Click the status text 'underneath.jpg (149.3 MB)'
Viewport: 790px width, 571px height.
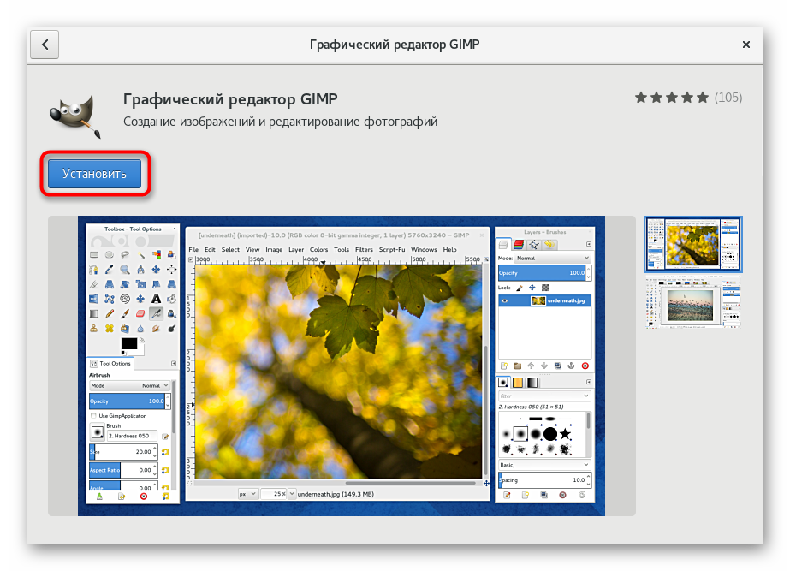pyautogui.click(x=336, y=494)
